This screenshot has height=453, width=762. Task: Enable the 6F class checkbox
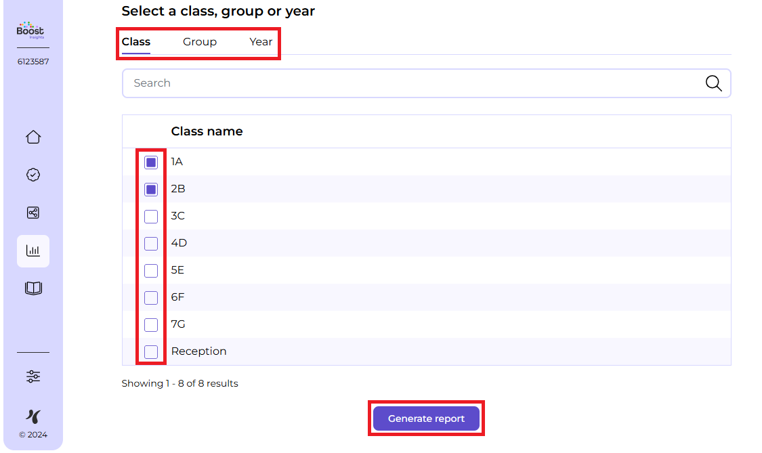click(x=151, y=298)
